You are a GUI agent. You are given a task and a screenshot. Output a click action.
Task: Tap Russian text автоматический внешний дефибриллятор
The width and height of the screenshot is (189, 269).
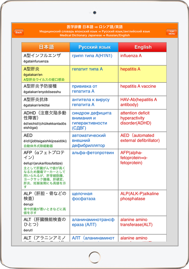89,140
